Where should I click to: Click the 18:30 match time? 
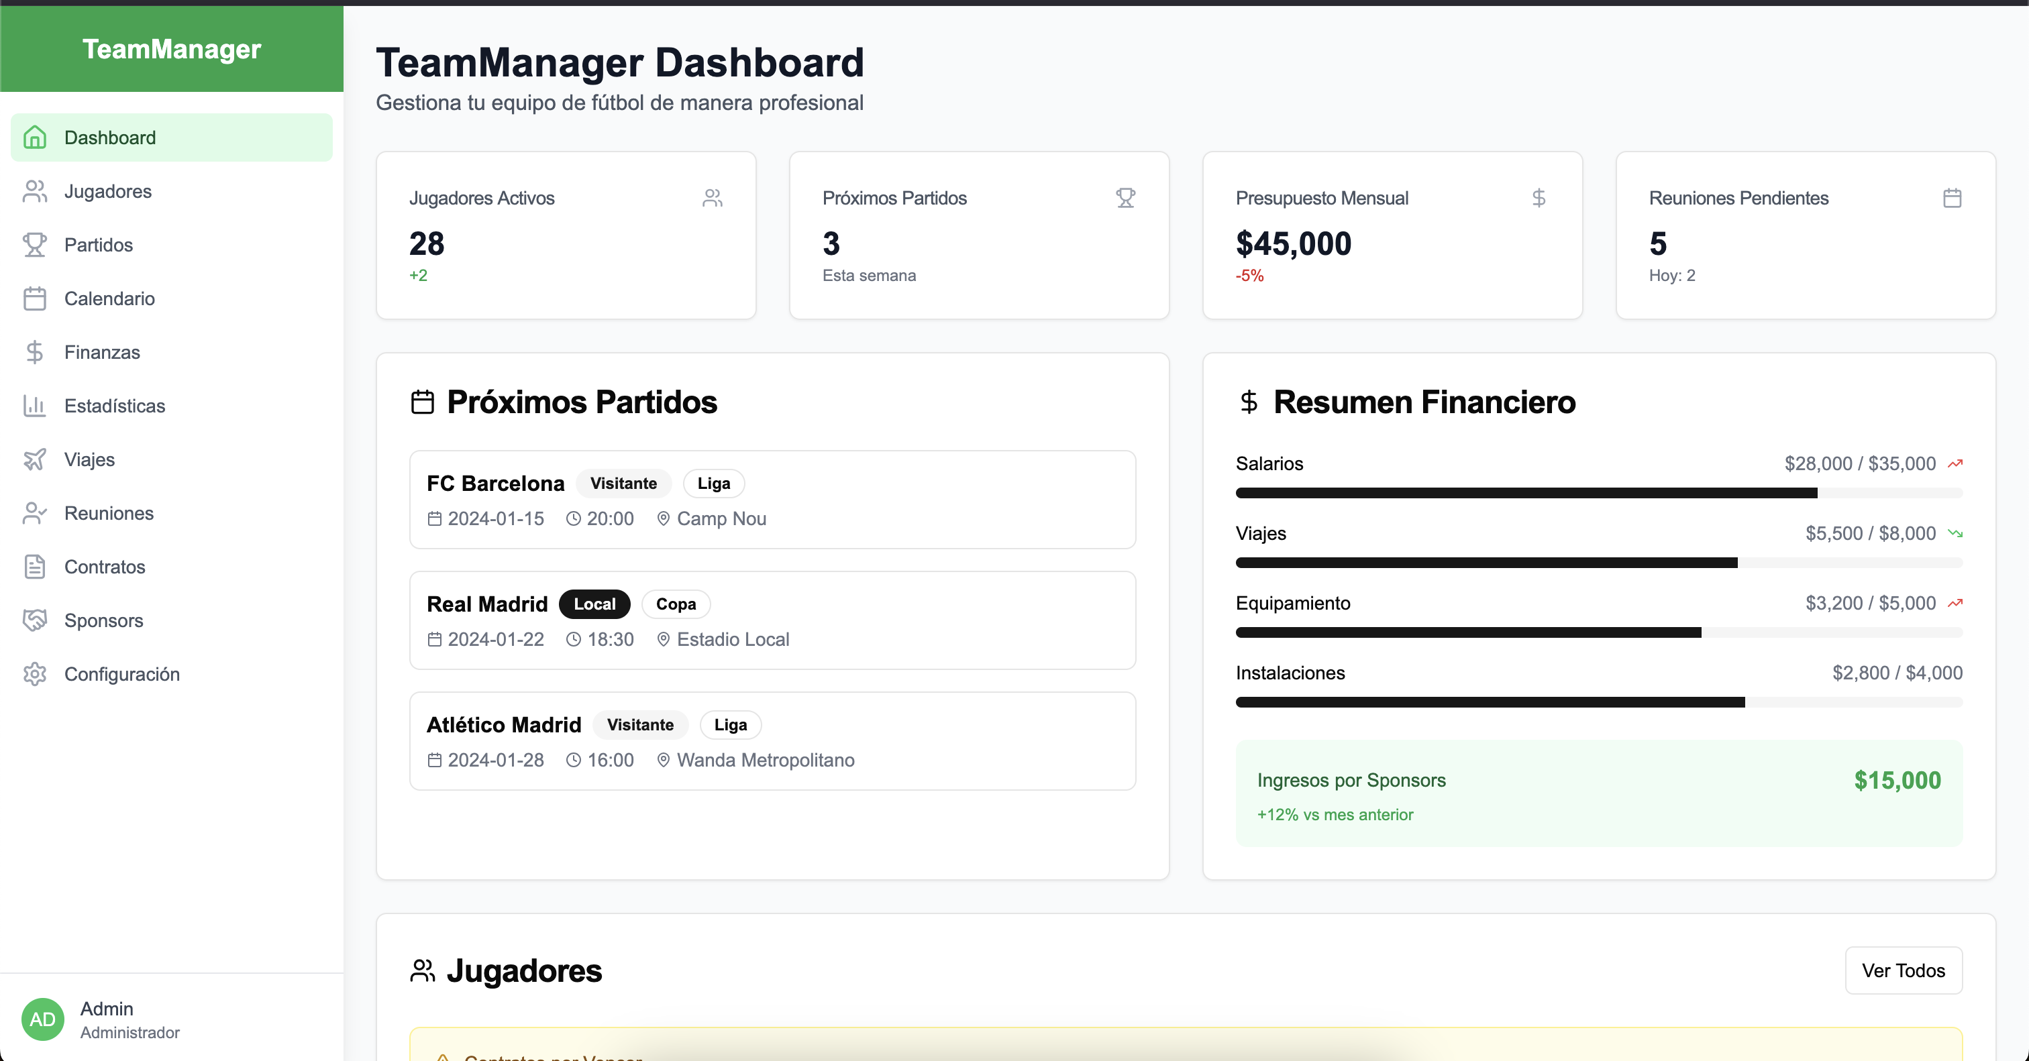[x=611, y=639]
